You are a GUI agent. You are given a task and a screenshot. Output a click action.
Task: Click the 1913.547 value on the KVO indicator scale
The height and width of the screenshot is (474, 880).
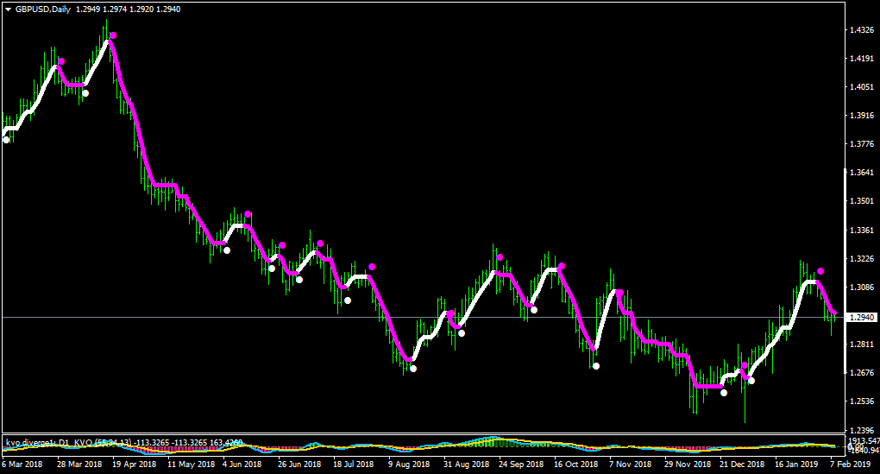pyautogui.click(x=864, y=441)
